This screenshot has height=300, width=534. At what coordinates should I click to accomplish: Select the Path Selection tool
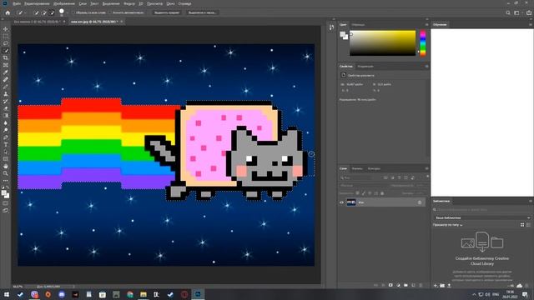coord(6,152)
